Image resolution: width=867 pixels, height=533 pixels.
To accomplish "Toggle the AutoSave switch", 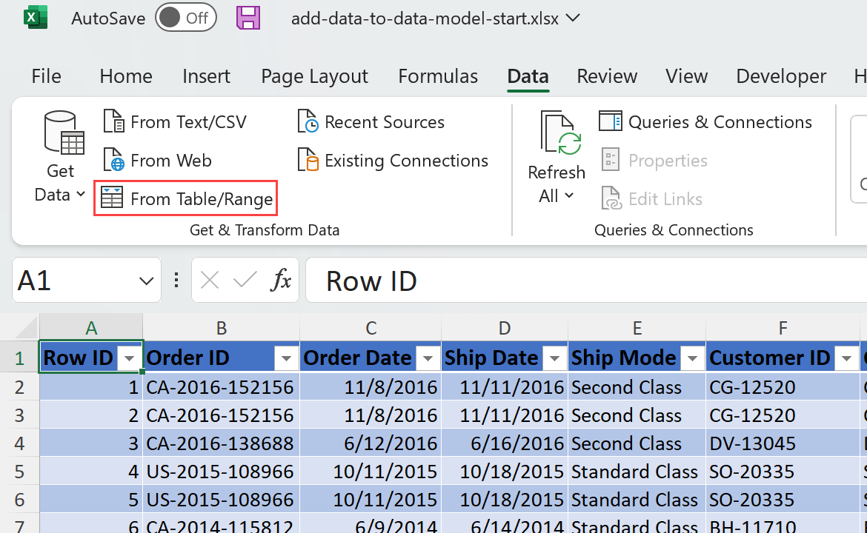I will (x=185, y=18).
